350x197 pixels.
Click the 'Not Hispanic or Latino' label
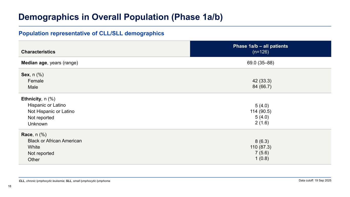pos(51,111)
